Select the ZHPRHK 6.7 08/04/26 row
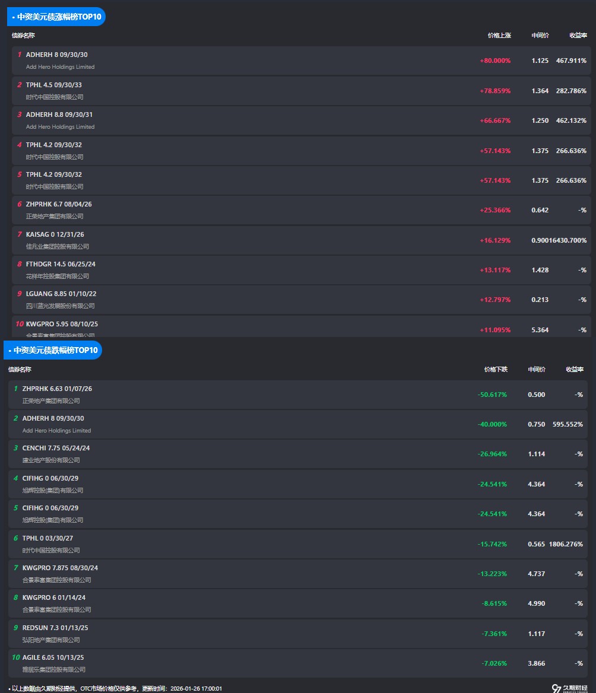The width and height of the screenshot is (596, 693). 59,204
